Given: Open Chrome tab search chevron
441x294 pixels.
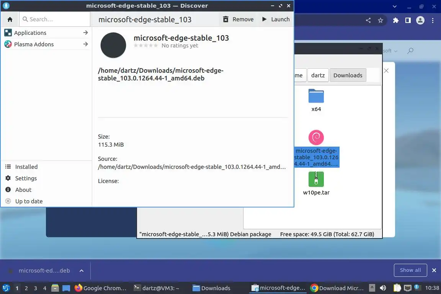Looking at the screenshot, I should (x=395, y=7).
